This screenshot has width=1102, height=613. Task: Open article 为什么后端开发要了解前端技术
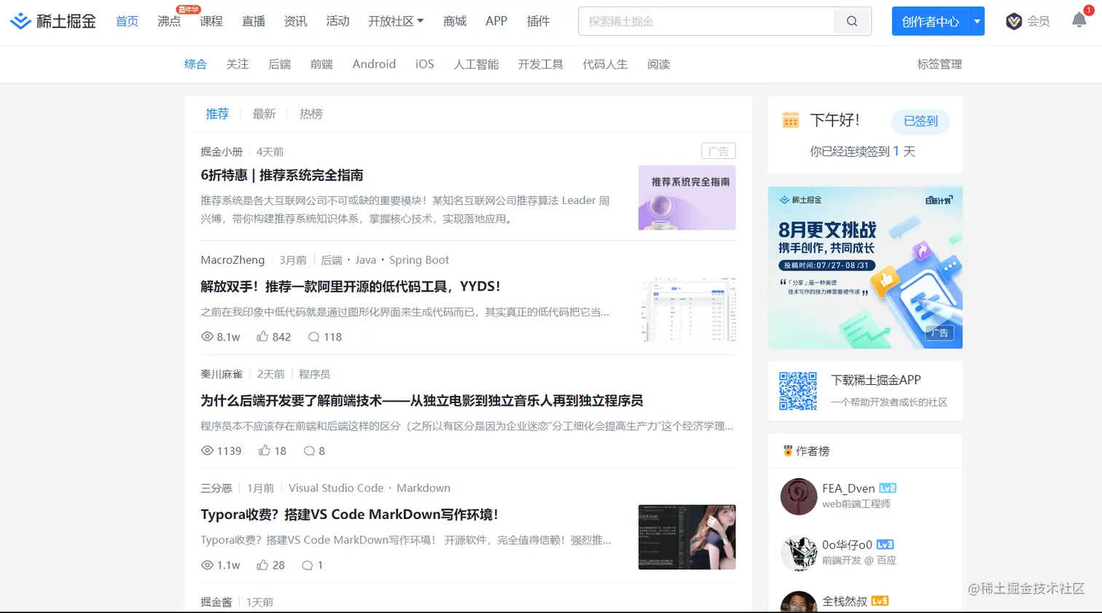[422, 400]
